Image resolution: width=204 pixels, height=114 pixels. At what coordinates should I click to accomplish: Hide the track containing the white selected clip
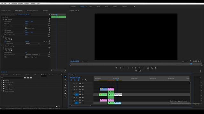[x=83, y=95]
